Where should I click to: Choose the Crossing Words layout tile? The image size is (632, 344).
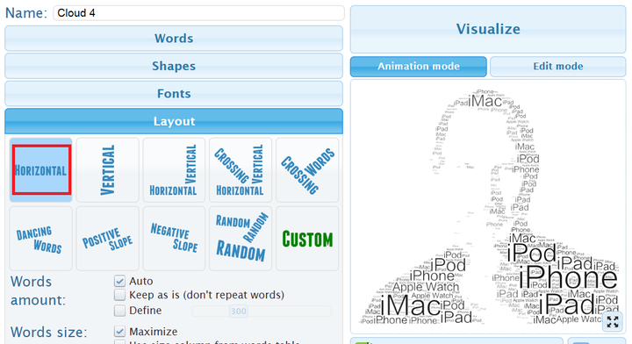(x=307, y=170)
